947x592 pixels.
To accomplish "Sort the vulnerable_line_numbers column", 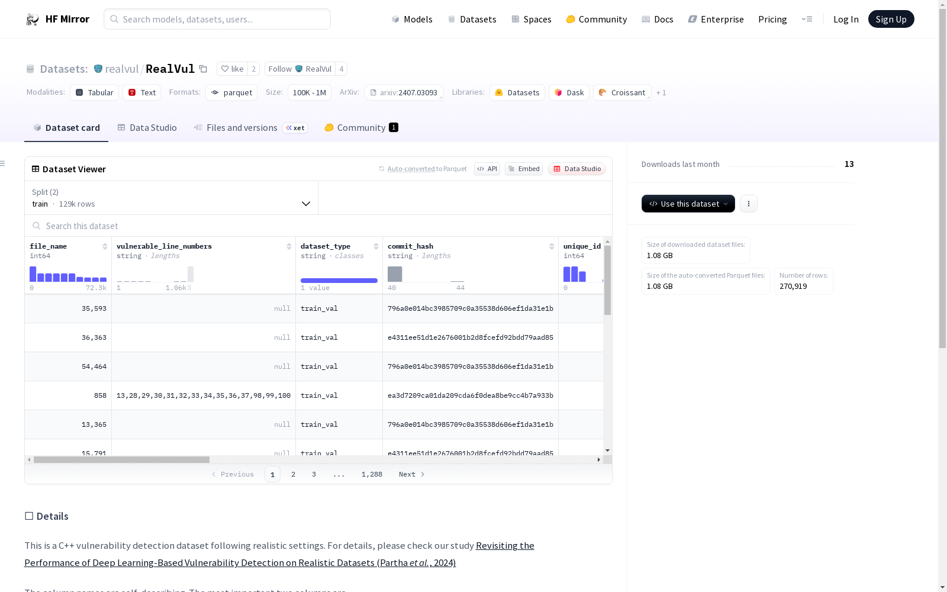I will click(x=289, y=246).
